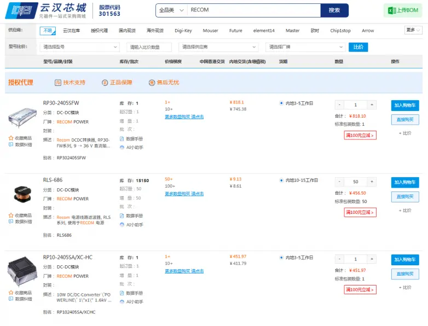This screenshot has height=326, width=428.
Task: Decrease quantity for RP10-2405SA/XC-HC
Action: (x=339, y=259)
